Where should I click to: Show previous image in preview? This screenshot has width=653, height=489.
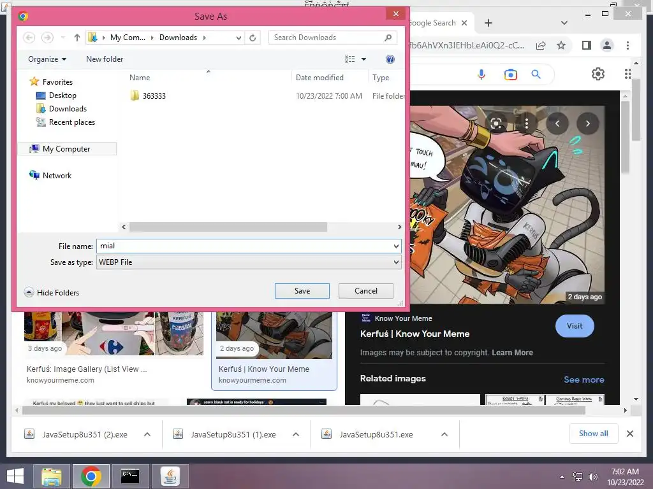click(557, 124)
